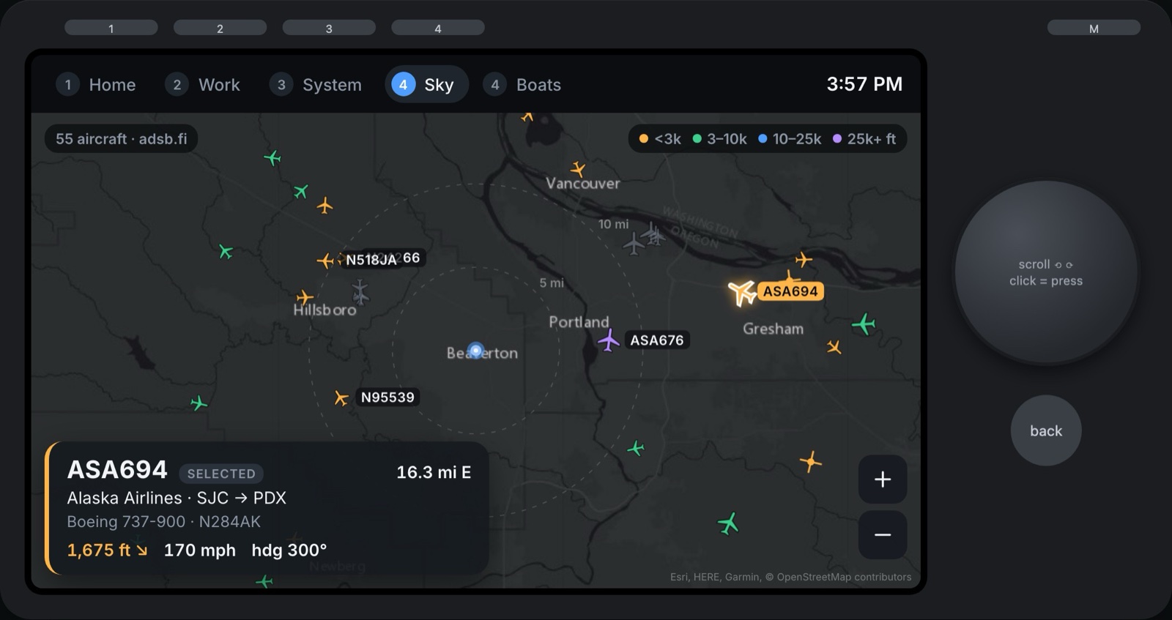1172x620 pixels.
Task: Click the 3–10k legend entry
Action: 720,139
